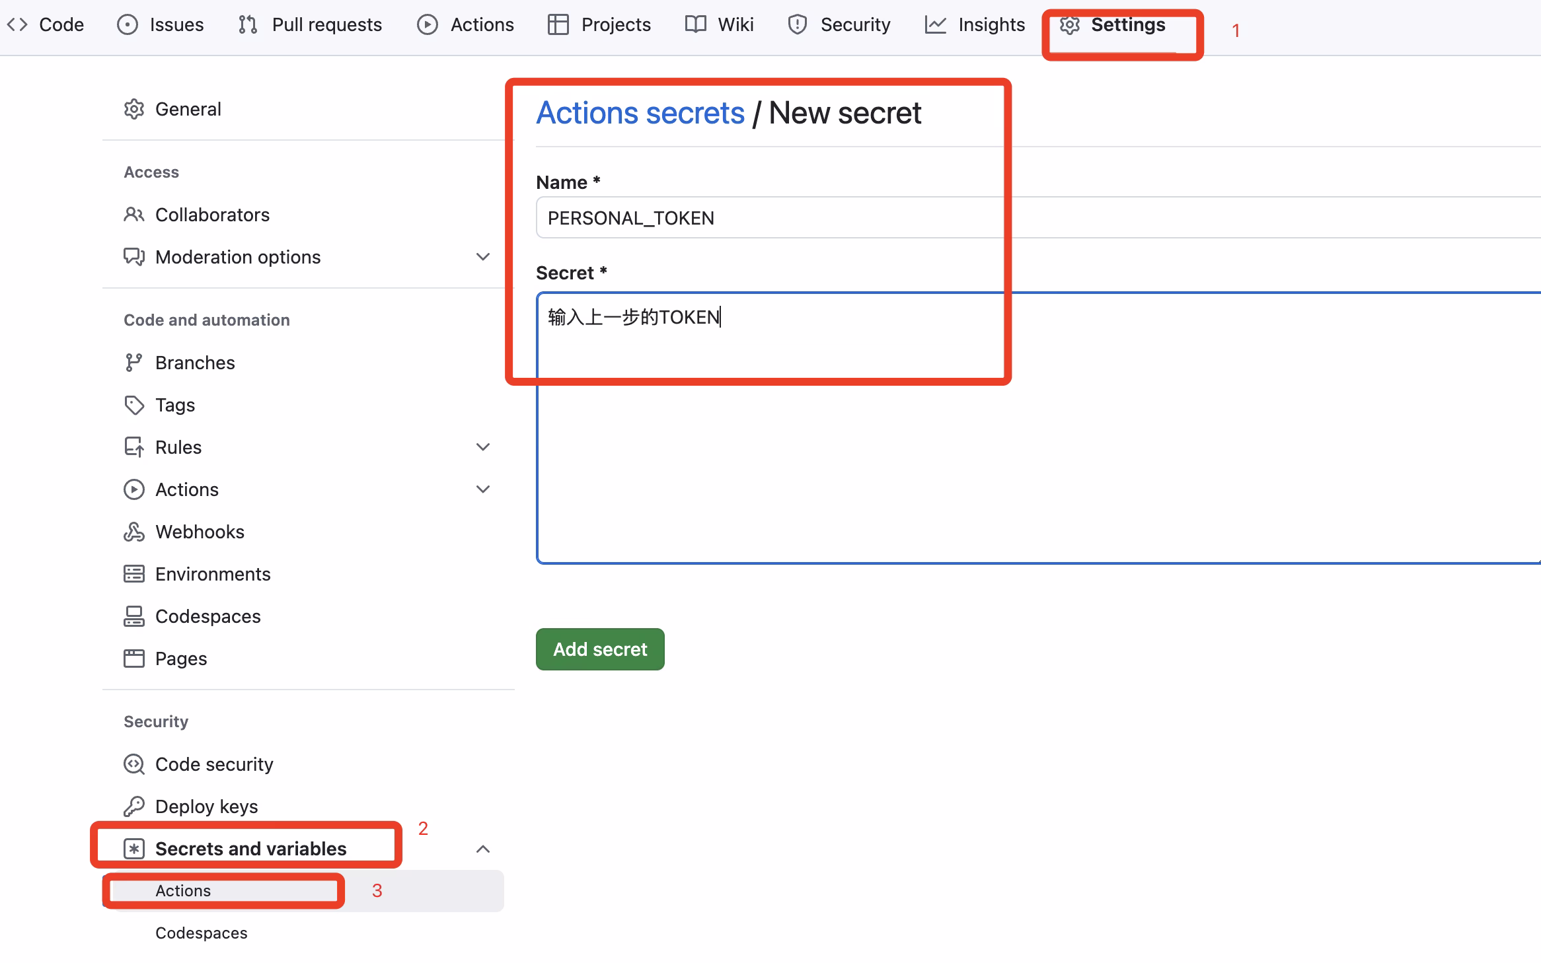1541x963 pixels.
Task: Click the Collaborators people icon
Action: point(134,215)
